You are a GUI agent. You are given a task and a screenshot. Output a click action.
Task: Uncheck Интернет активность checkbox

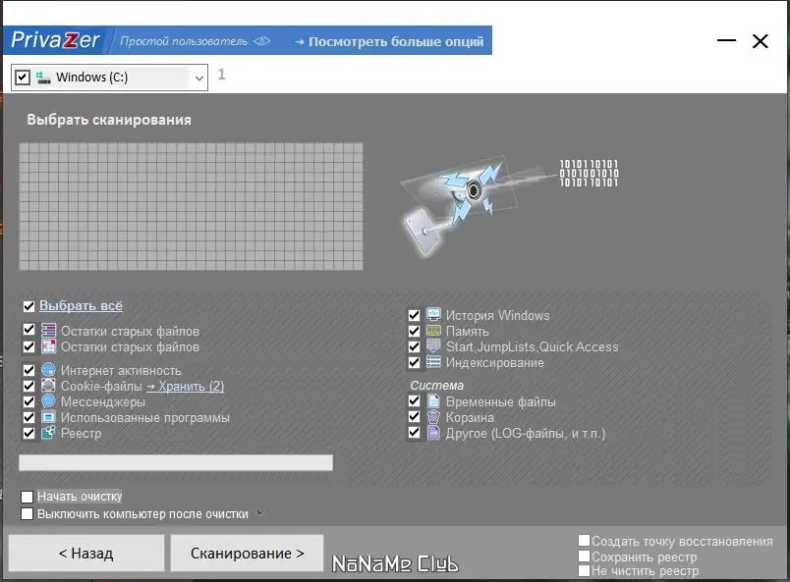tap(28, 370)
